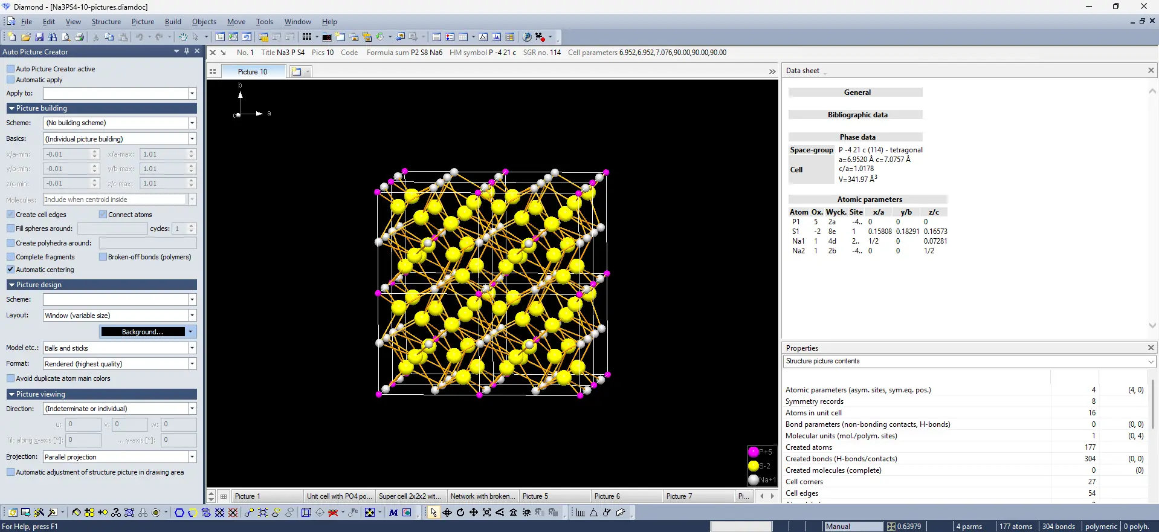The height and width of the screenshot is (532, 1159).
Task: Click the white Na+1 legend swatch
Action: point(753,480)
